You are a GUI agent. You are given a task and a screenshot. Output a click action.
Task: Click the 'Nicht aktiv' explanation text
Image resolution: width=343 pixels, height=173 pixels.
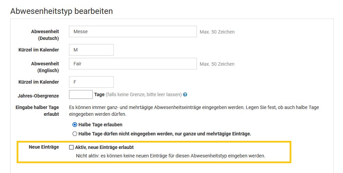point(170,156)
